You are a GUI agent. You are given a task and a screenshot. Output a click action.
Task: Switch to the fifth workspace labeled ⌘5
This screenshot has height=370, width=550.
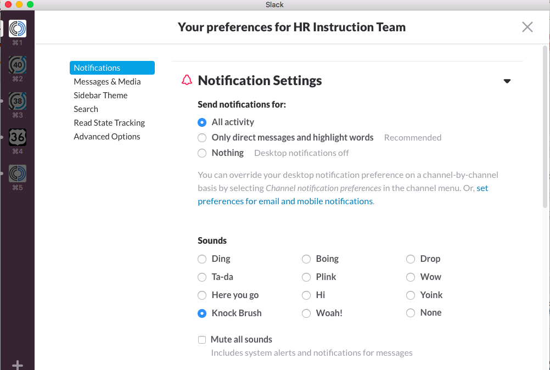(x=18, y=173)
